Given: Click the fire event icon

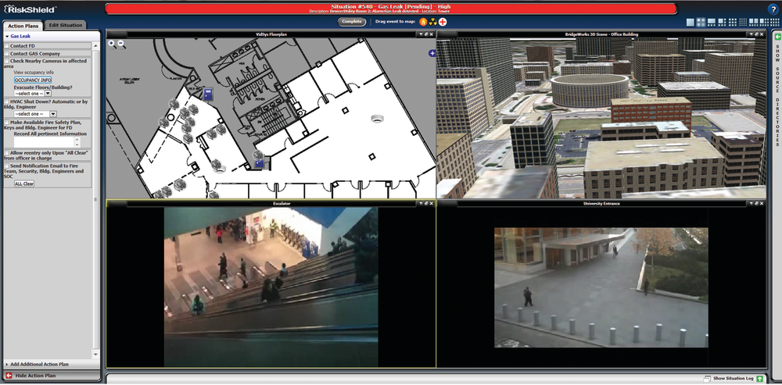Looking at the screenshot, I should (x=423, y=22).
